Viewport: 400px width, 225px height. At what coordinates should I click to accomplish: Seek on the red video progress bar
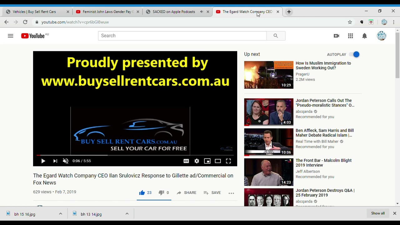(x=135, y=155)
